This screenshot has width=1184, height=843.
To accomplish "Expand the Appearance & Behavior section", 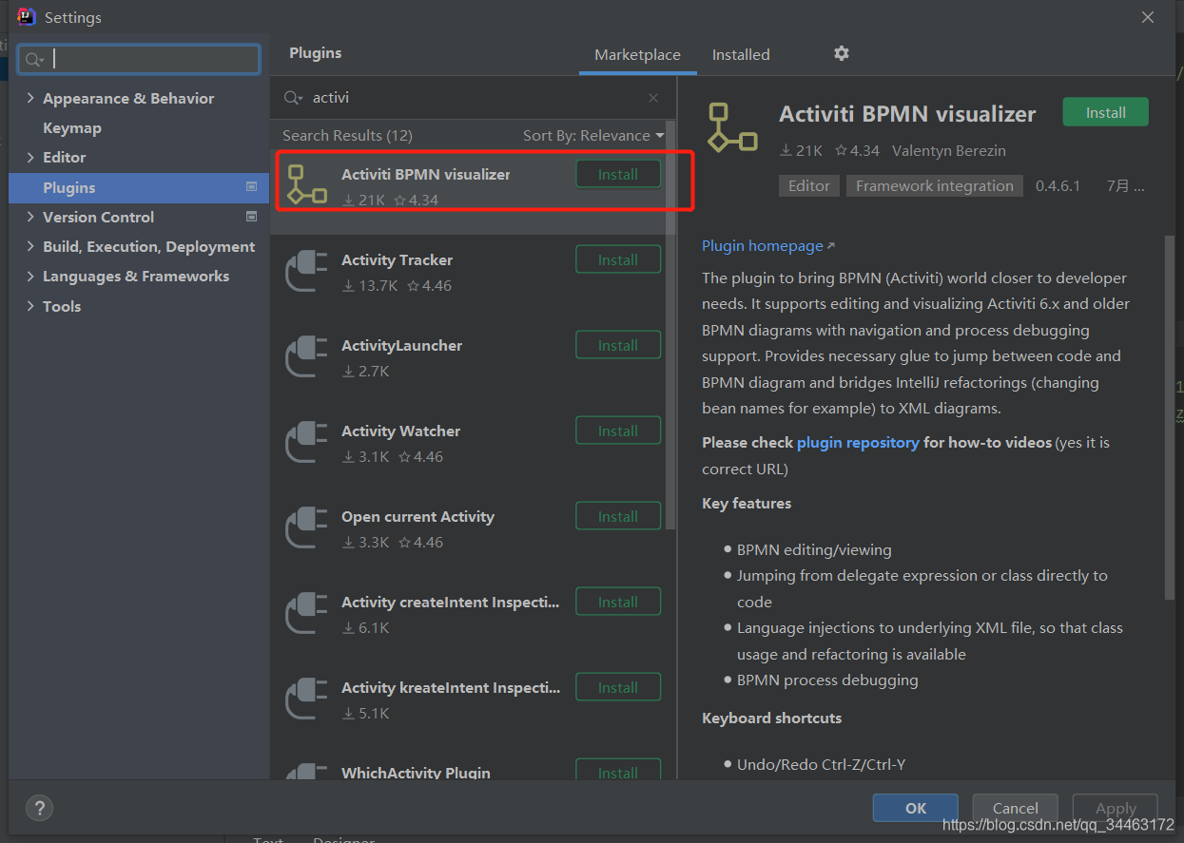I will [30, 98].
